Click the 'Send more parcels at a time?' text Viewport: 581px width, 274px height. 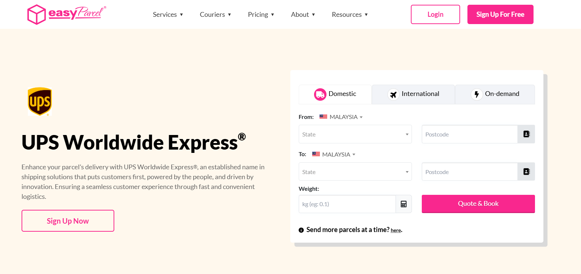tap(348, 229)
